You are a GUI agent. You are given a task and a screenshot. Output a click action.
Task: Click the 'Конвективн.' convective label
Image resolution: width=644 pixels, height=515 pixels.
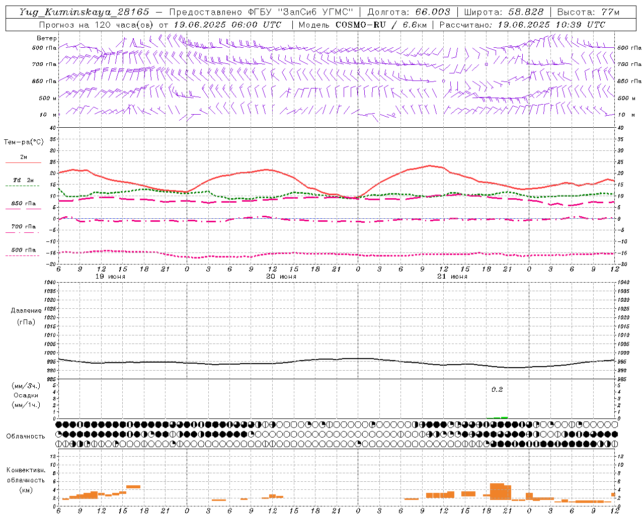(26, 470)
